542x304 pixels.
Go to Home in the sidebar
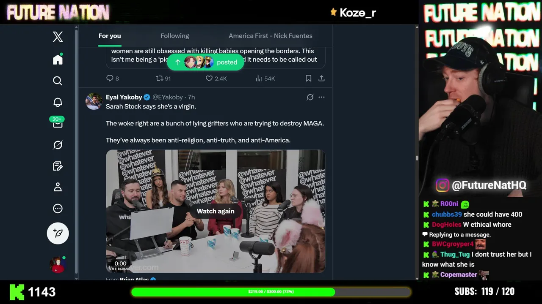point(58,60)
